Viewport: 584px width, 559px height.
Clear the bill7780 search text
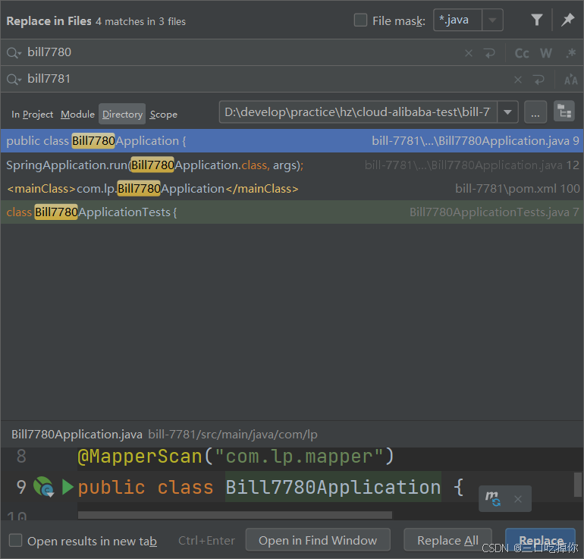pos(469,53)
